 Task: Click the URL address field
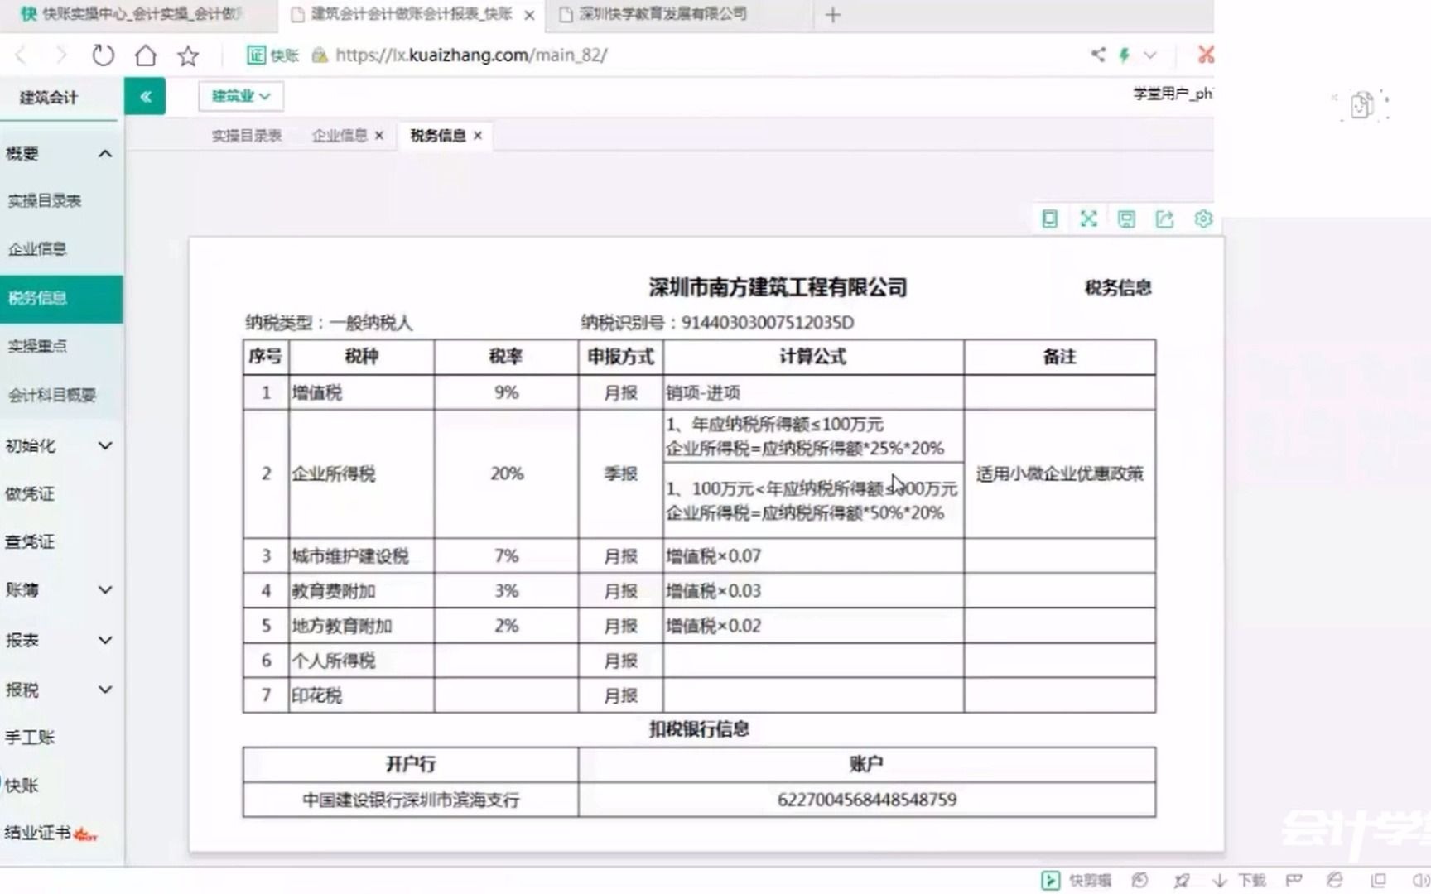coord(471,55)
